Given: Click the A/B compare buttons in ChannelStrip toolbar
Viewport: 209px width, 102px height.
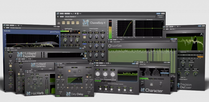Looking at the screenshot, I should click(62, 14).
